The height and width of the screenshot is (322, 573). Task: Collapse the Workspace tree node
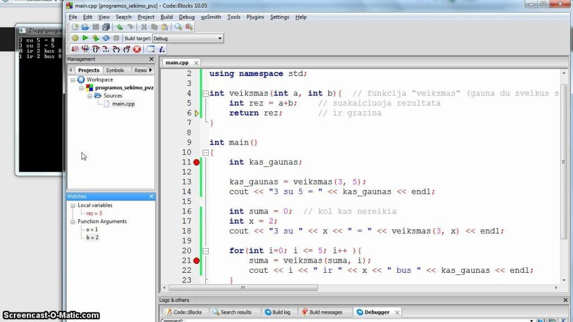point(73,79)
